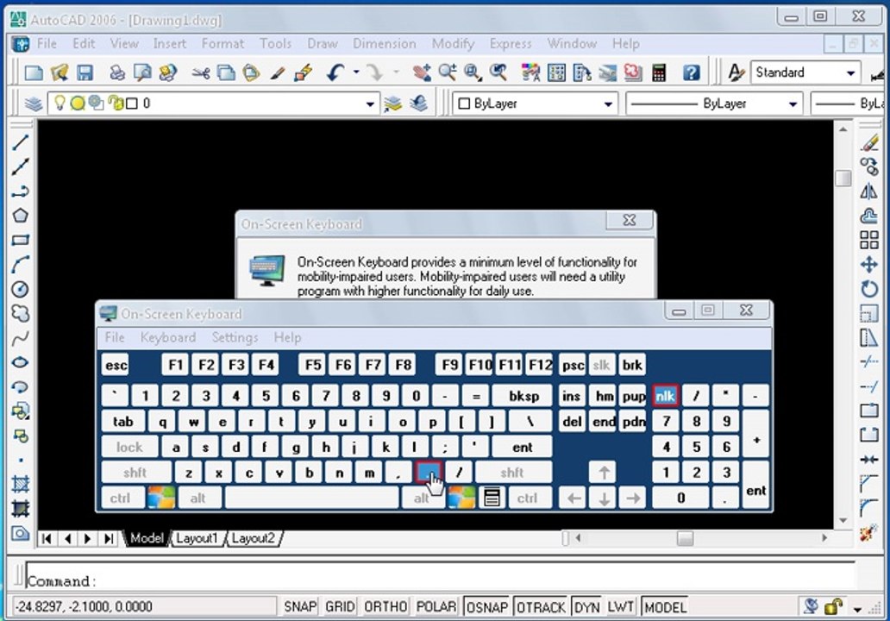This screenshot has width=890, height=621.
Task: Select the Ellipse draw tool
Action: pyautogui.click(x=20, y=362)
